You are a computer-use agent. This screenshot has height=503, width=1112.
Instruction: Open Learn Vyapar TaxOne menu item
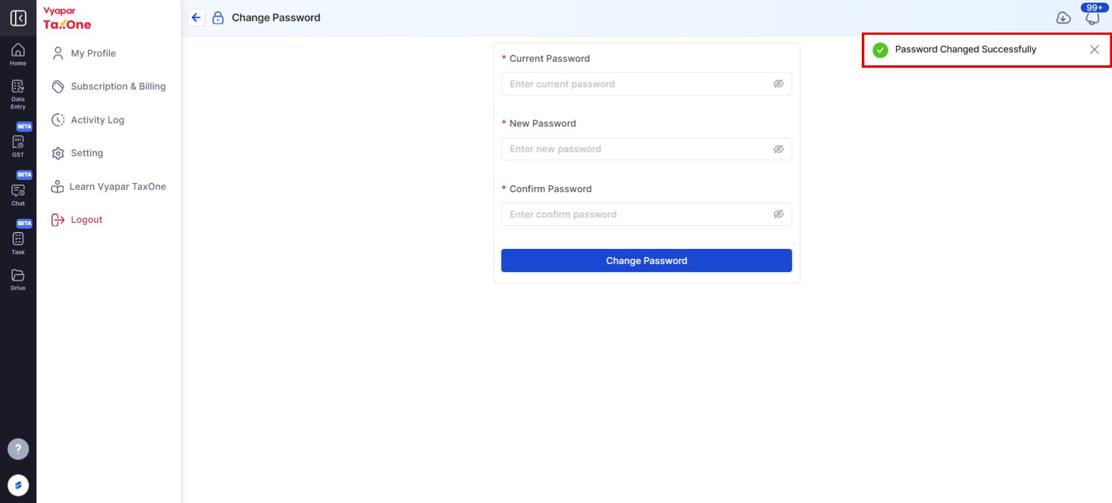108,186
